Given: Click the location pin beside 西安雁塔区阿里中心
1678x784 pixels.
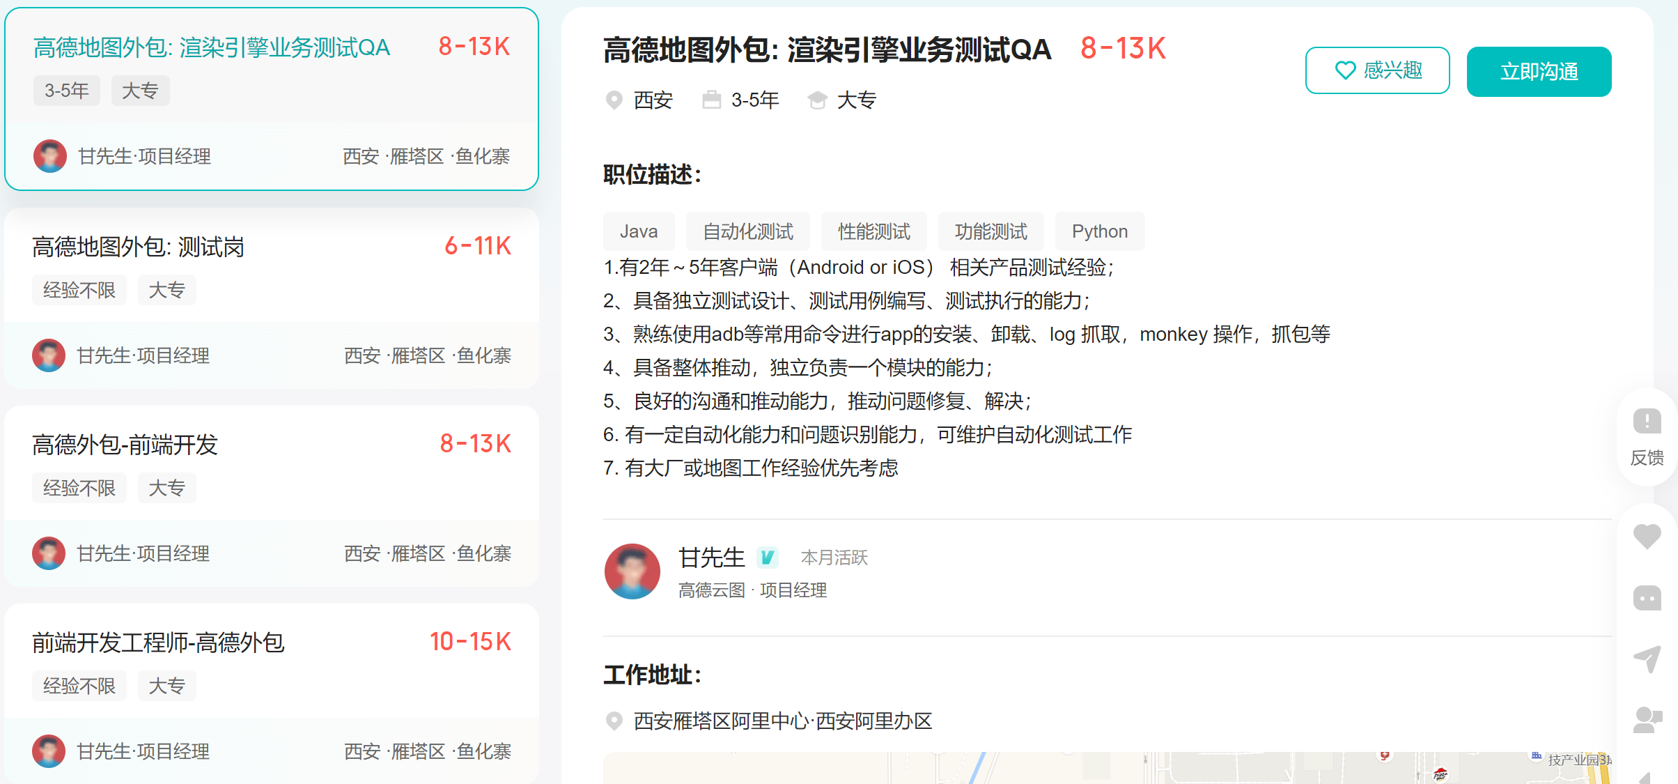Looking at the screenshot, I should tap(614, 721).
